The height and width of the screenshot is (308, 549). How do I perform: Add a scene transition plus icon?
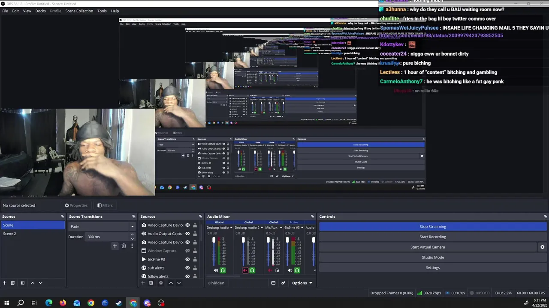115,246
